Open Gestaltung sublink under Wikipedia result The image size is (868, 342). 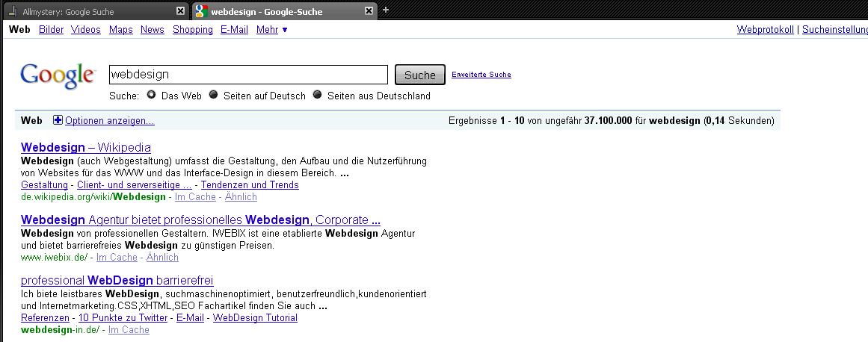[44, 185]
